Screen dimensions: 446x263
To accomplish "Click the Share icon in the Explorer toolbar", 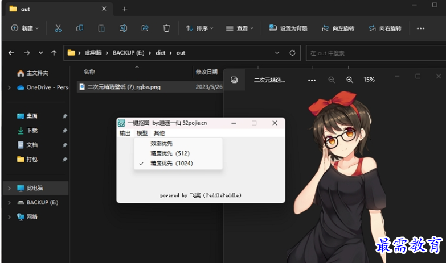I will click(145, 28).
